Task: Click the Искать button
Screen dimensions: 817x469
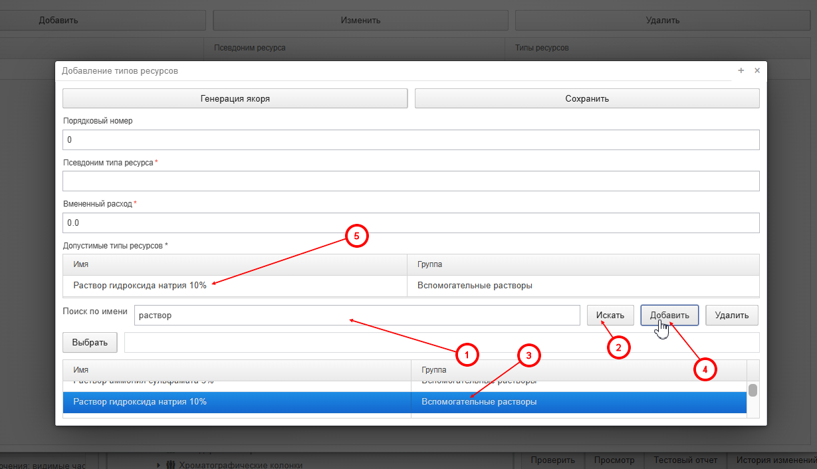Action: pos(610,316)
